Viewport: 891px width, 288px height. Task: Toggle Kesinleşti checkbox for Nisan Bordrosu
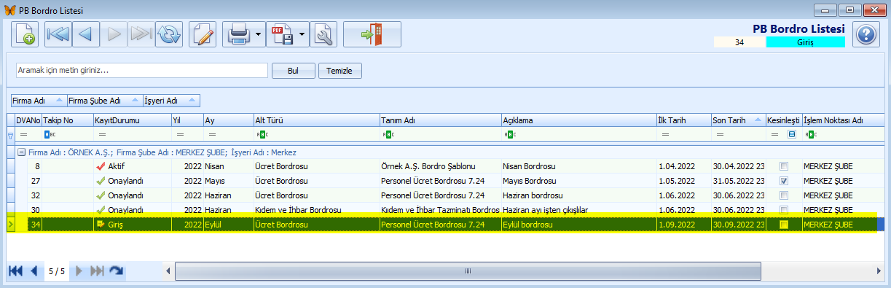coord(783,166)
